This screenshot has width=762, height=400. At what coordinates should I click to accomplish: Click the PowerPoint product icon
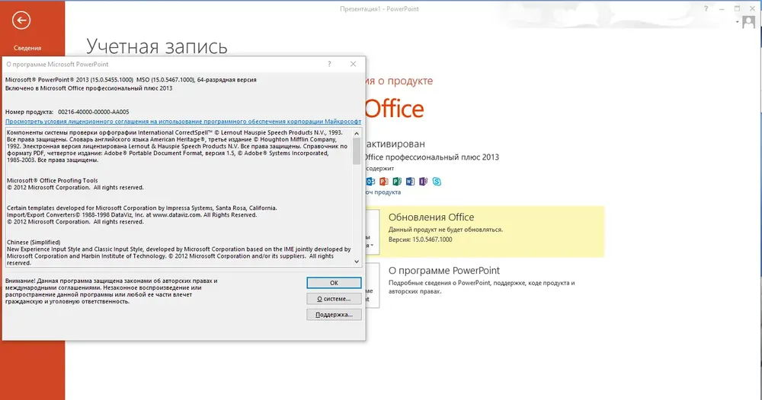[384, 181]
